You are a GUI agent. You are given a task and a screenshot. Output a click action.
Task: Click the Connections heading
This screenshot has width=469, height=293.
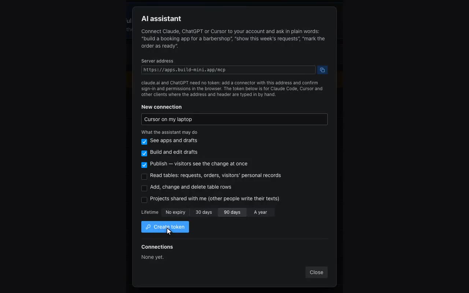click(x=157, y=247)
